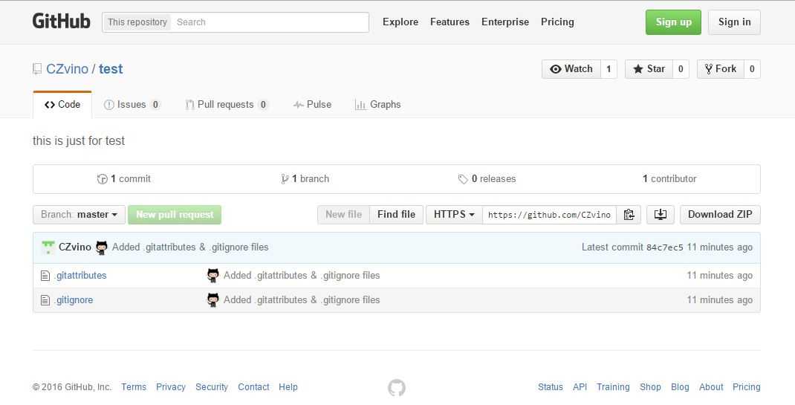
Task: Click the Issues exclamation icon
Action: pos(108,105)
